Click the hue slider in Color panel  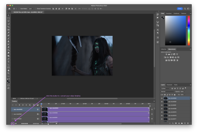[189, 30]
